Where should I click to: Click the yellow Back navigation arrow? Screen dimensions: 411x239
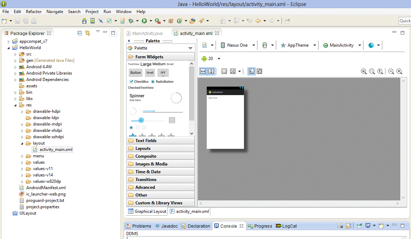coord(258,21)
